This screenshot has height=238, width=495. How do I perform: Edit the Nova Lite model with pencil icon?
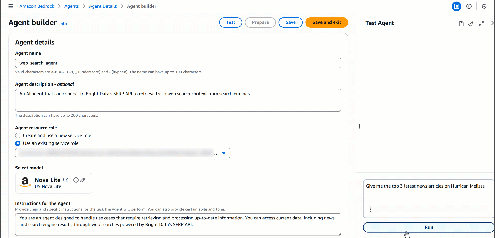pyautogui.click(x=82, y=180)
